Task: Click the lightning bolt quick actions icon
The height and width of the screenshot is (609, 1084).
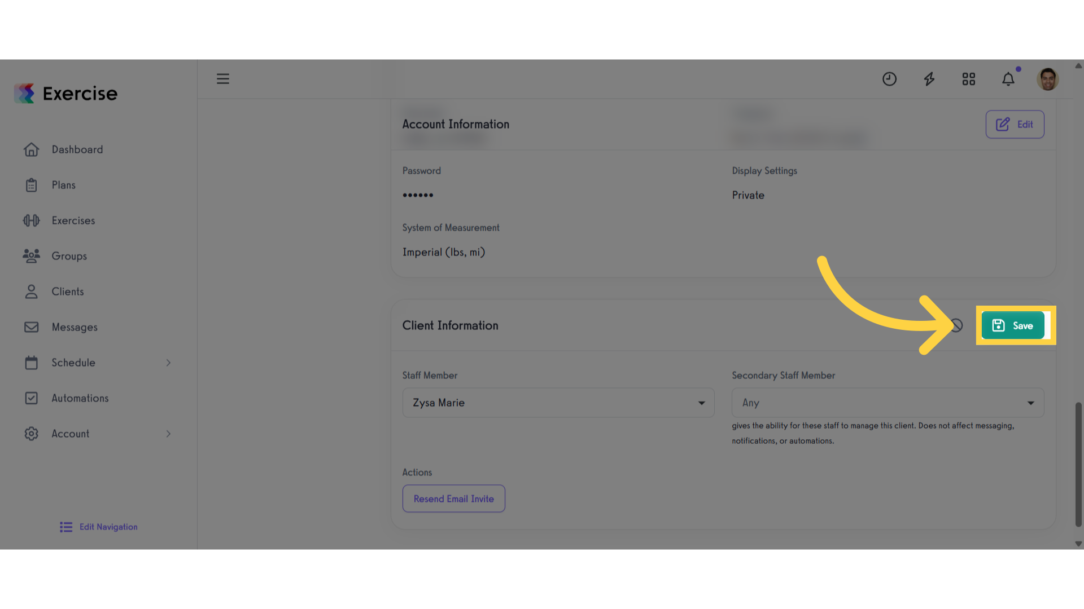Action: [x=929, y=79]
